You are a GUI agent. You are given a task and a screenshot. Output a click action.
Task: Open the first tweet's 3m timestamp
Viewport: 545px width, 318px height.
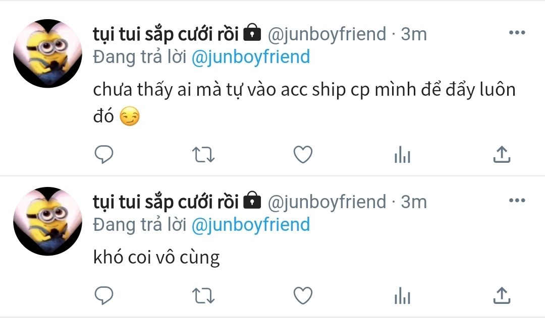(414, 34)
